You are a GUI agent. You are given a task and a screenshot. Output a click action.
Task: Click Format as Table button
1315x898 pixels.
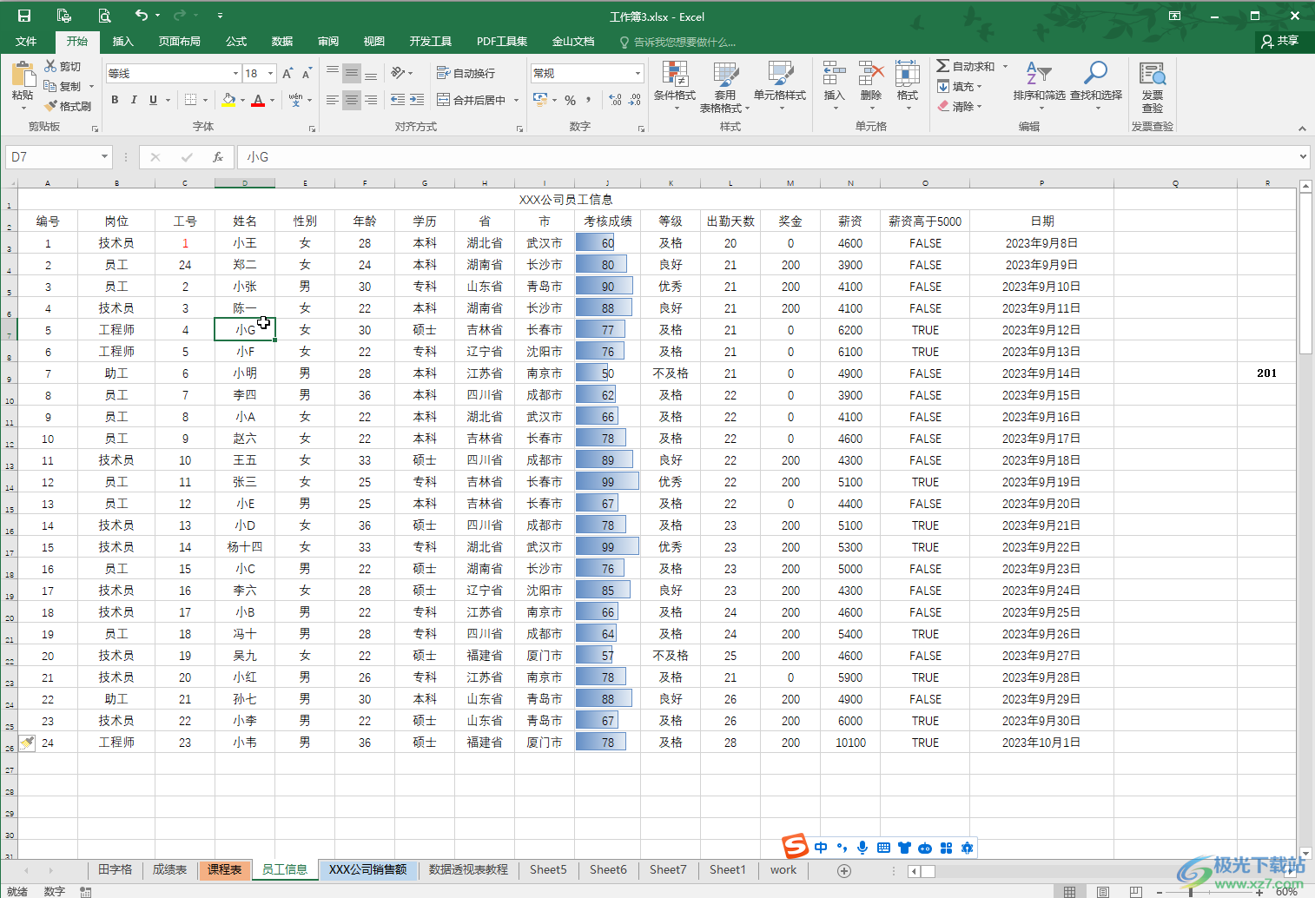[725, 87]
